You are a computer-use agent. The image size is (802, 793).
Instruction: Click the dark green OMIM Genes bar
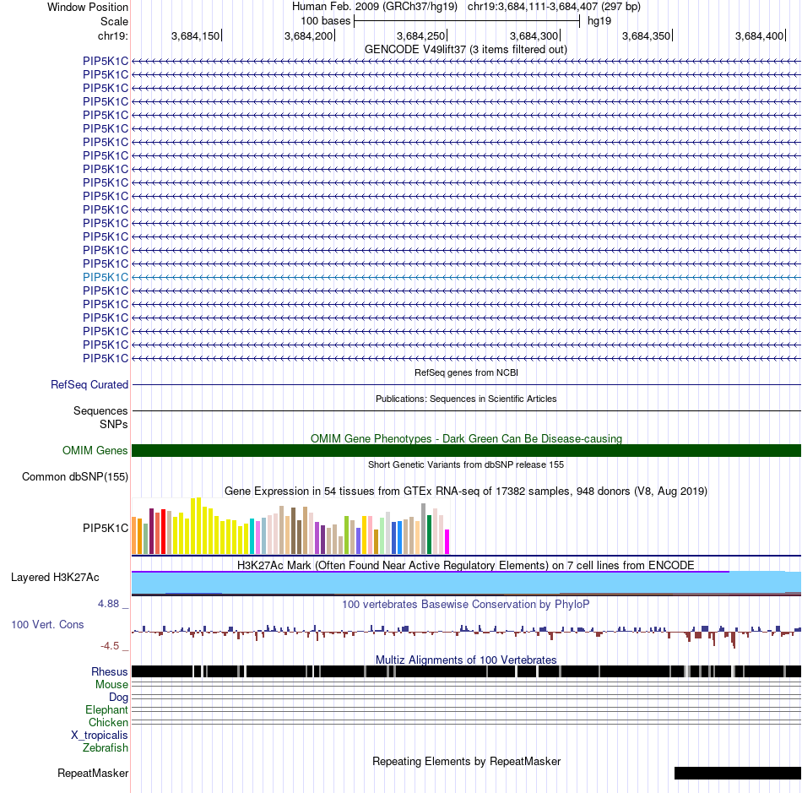tap(466, 451)
